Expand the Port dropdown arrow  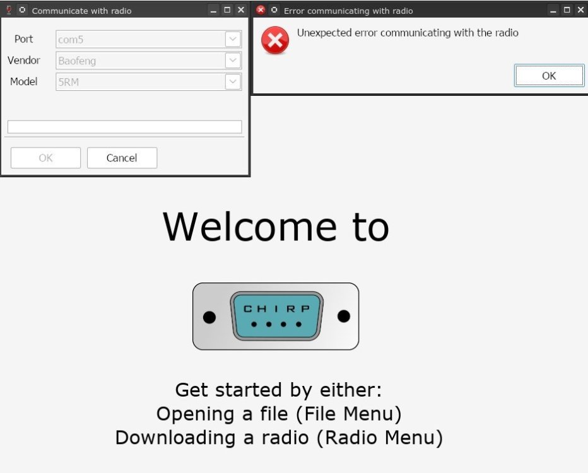coord(233,39)
